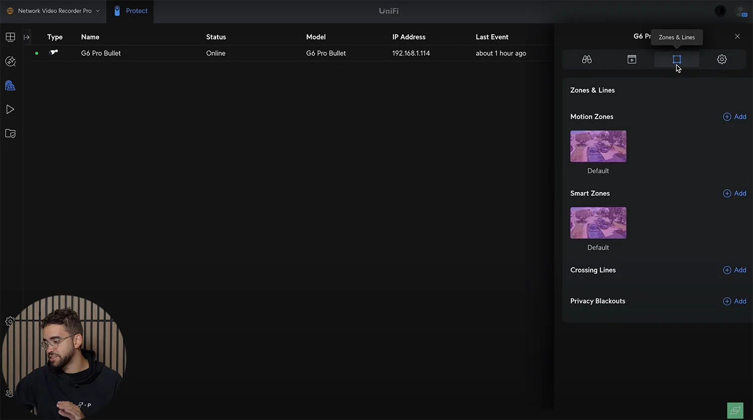Click the Protect app icon
The height and width of the screenshot is (420, 753).
pos(117,11)
